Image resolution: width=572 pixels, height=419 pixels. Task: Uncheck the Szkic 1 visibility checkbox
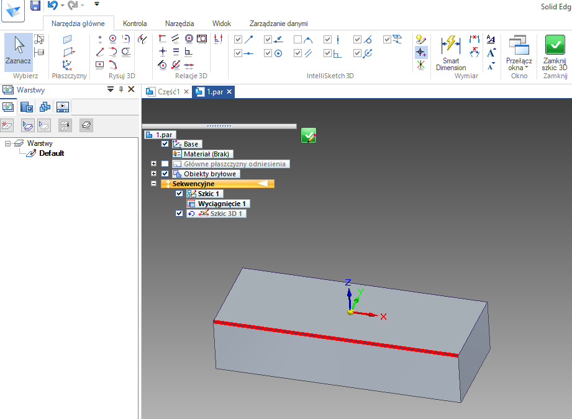click(179, 193)
